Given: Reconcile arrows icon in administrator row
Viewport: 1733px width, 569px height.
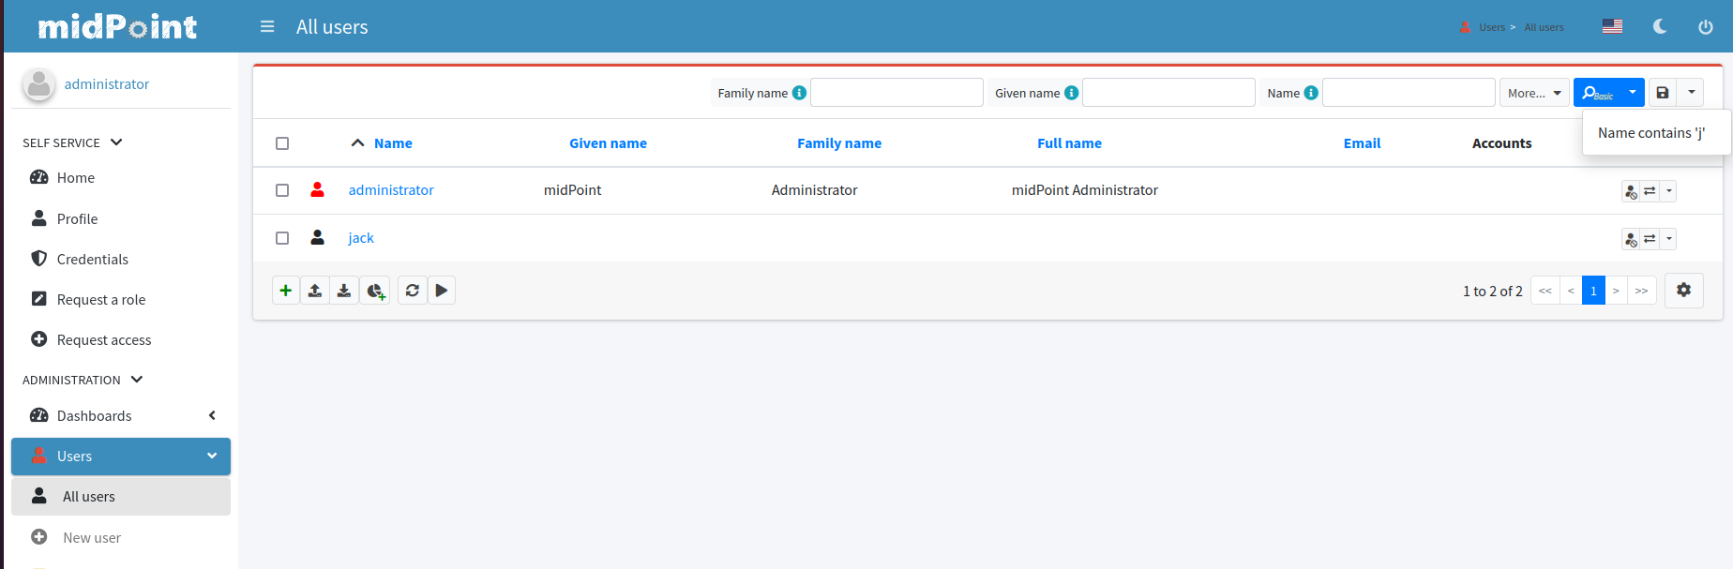Looking at the screenshot, I should 1650,191.
